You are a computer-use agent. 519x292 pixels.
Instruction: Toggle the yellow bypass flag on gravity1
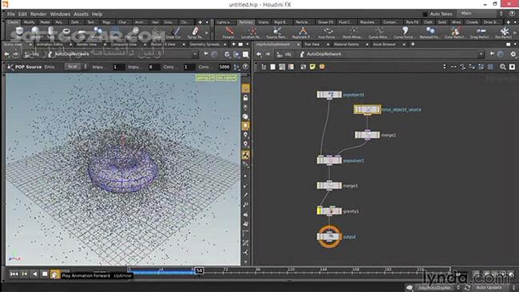(x=319, y=211)
